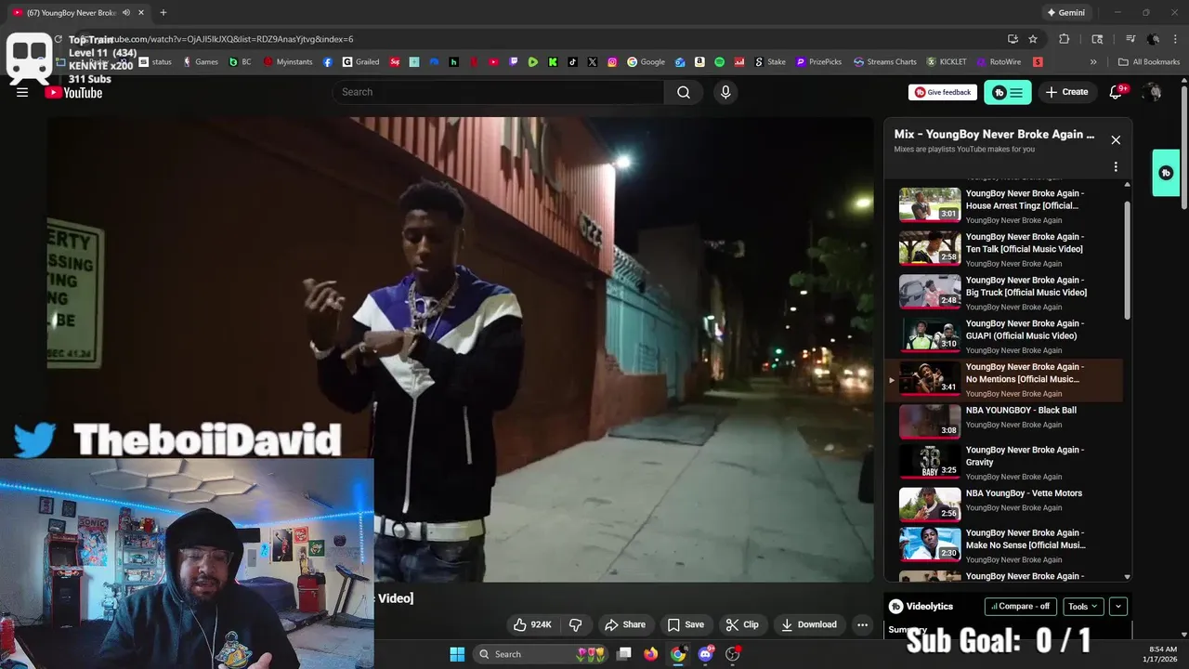Focus the YouTube search field
This screenshot has height=669, width=1189.
tap(498, 92)
